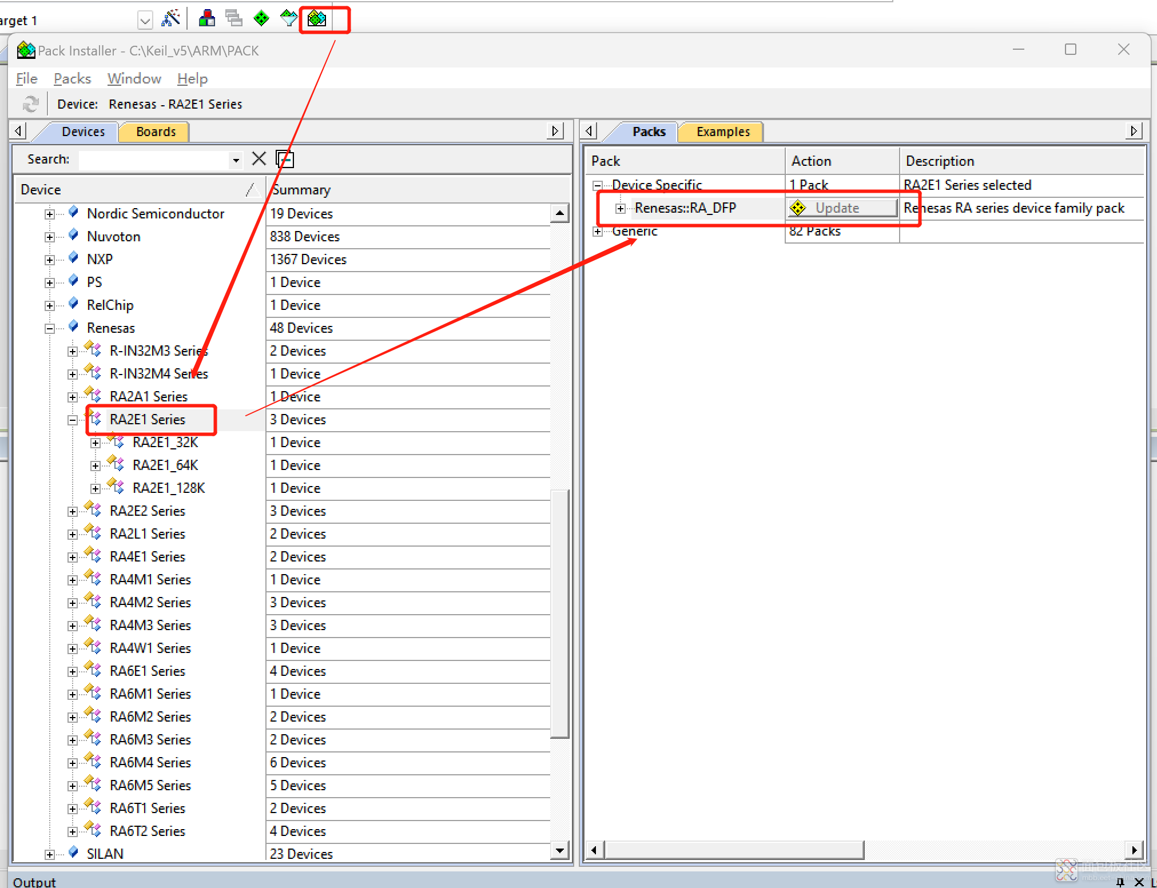Collapse the Renesas vendor node
This screenshot has height=888, width=1157.
tap(50, 329)
